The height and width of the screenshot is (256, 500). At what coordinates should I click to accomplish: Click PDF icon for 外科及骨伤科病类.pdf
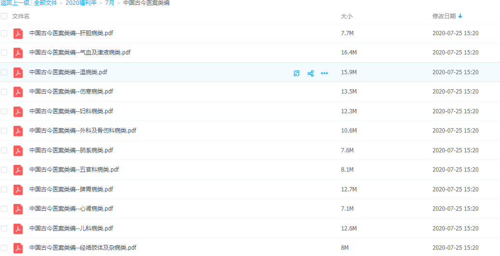[x=18, y=131]
